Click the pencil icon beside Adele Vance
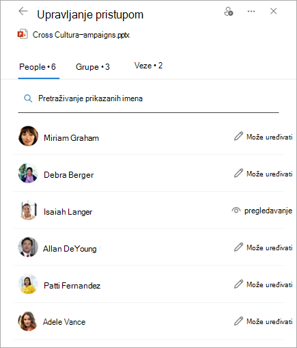This screenshot has height=348, width=297. [238, 321]
